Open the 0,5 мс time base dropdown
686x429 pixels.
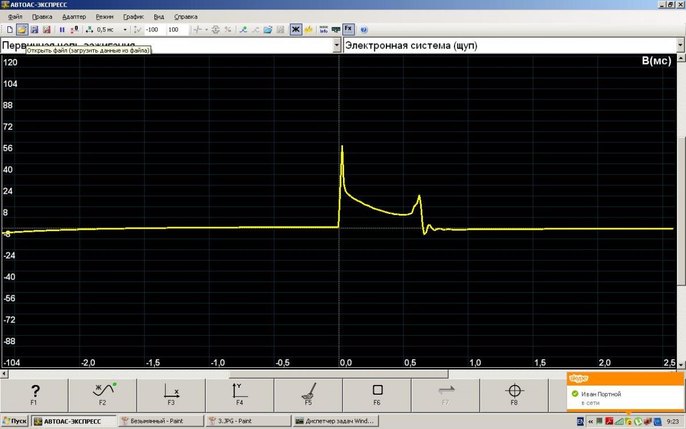125,29
